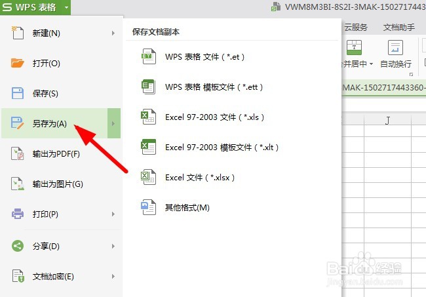Select 打开(O) menu item
This screenshot has height=297, width=426.
pyautogui.click(x=62, y=63)
